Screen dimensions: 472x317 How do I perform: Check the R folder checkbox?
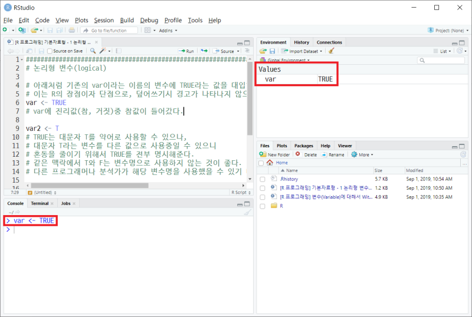click(263, 206)
